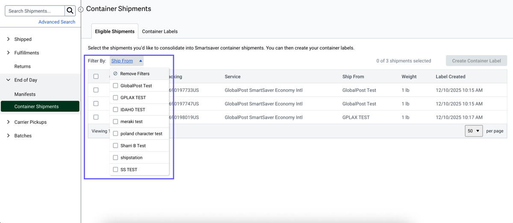Select the Eligible Shipments tab
The image size is (513, 223).
(x=115, y=32)
